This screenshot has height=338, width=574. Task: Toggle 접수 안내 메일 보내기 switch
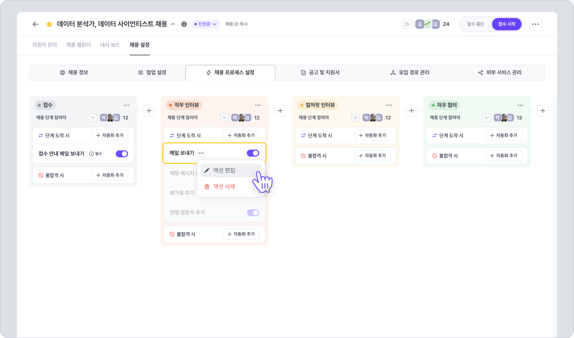(122, 154)
